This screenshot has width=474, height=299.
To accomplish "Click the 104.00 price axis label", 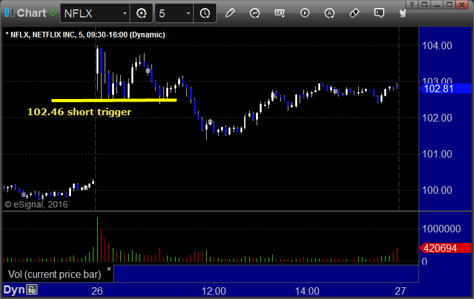I will point(437,45).
